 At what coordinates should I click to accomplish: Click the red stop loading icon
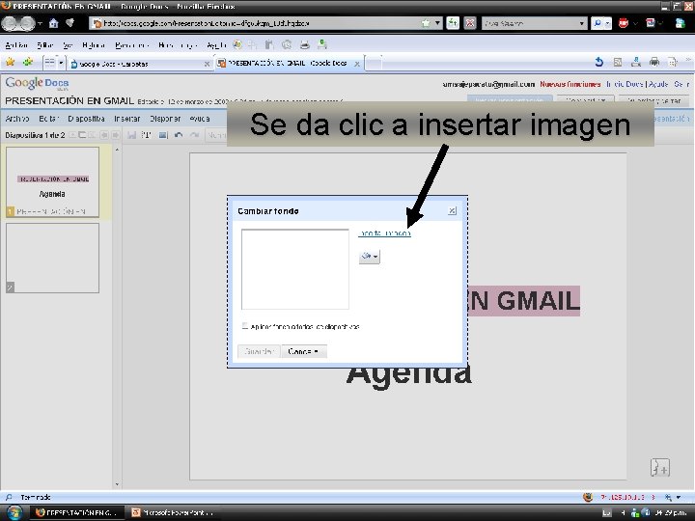pos(470,23)
